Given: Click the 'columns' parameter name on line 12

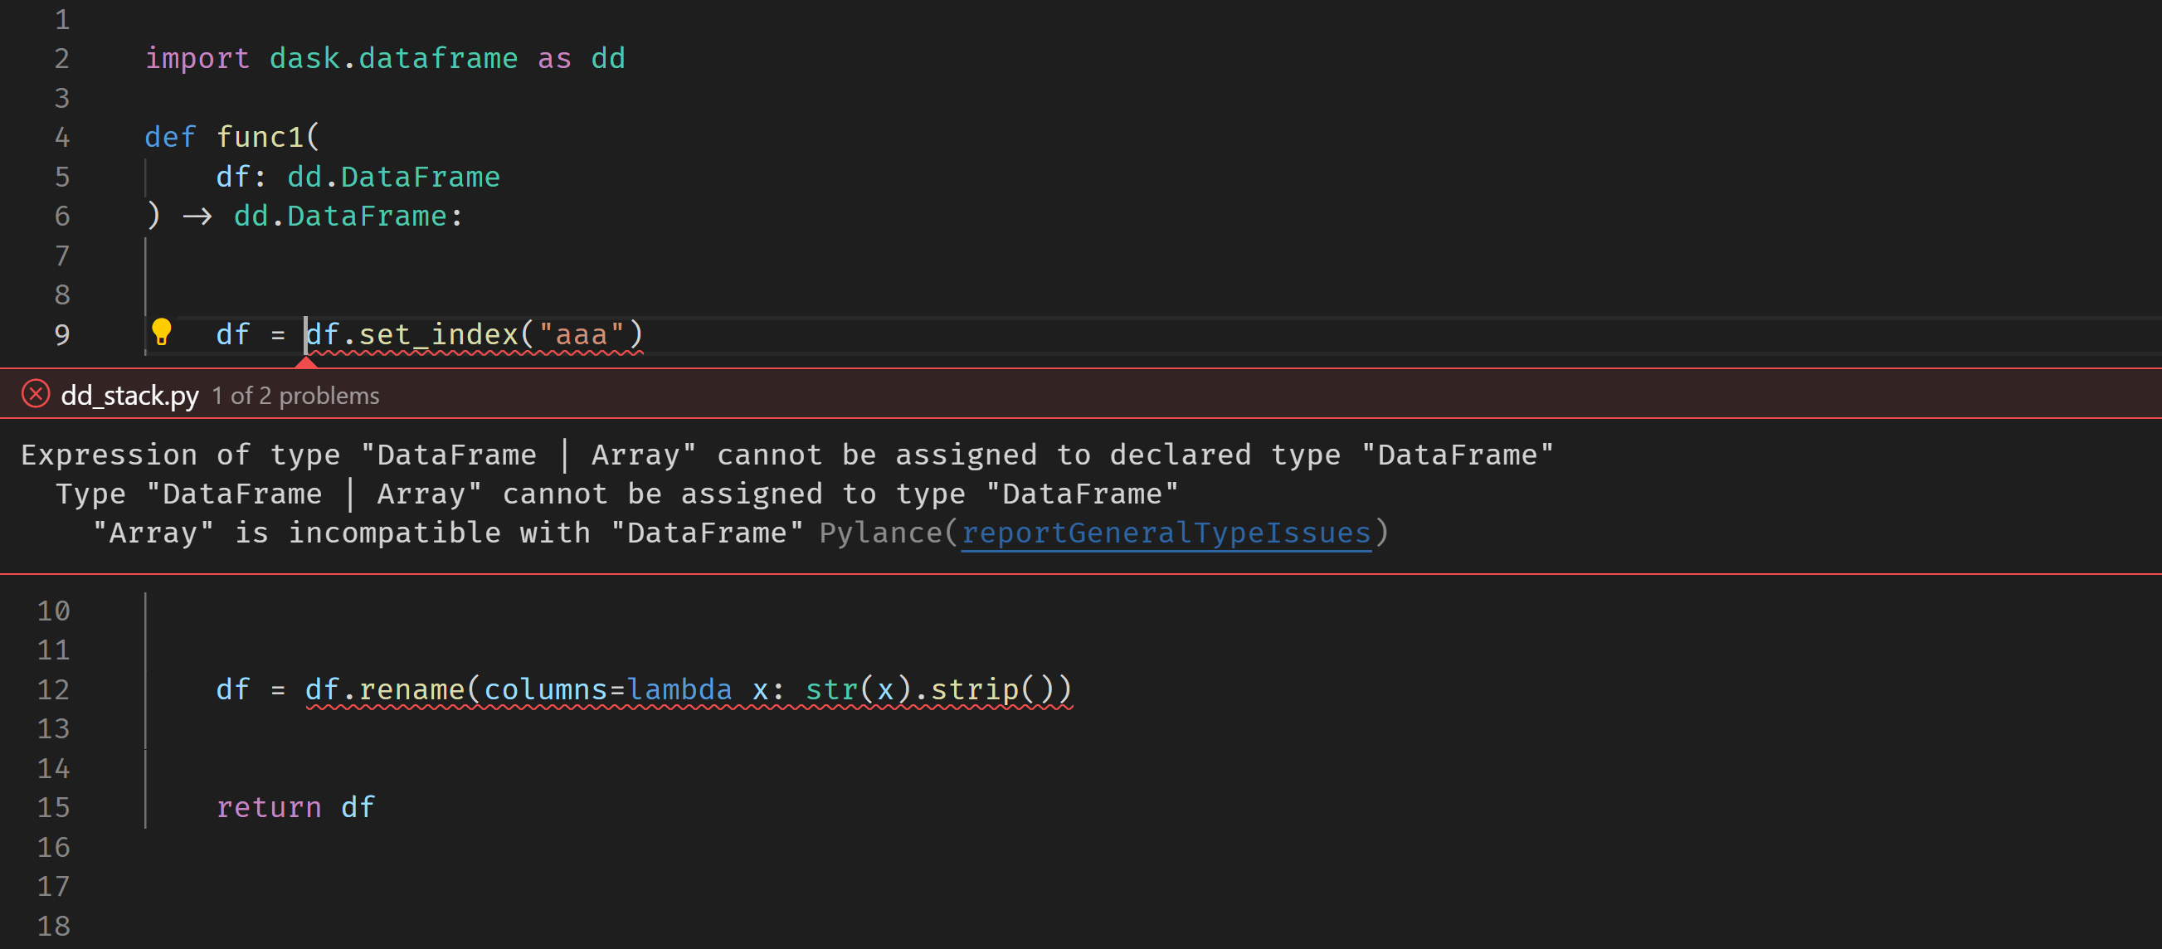Looking at the screenshot, I should pos(546,689).
